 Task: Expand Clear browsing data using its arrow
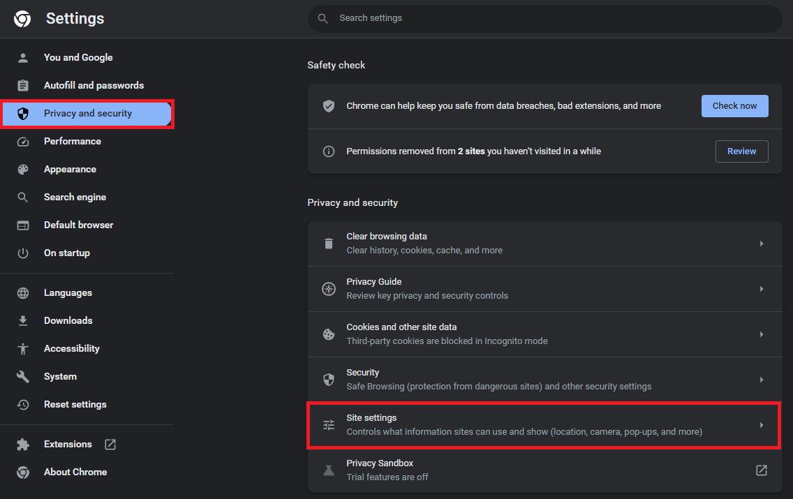coord(762,244)
